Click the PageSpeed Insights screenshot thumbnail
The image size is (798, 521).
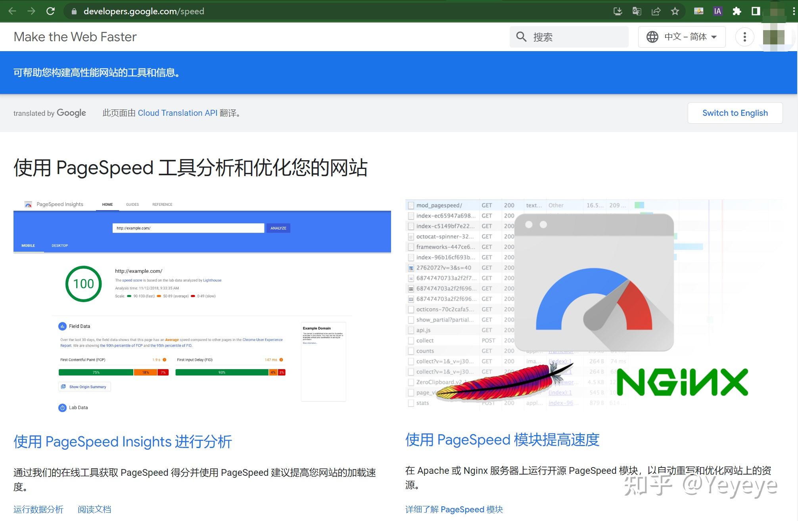(202, 305)
